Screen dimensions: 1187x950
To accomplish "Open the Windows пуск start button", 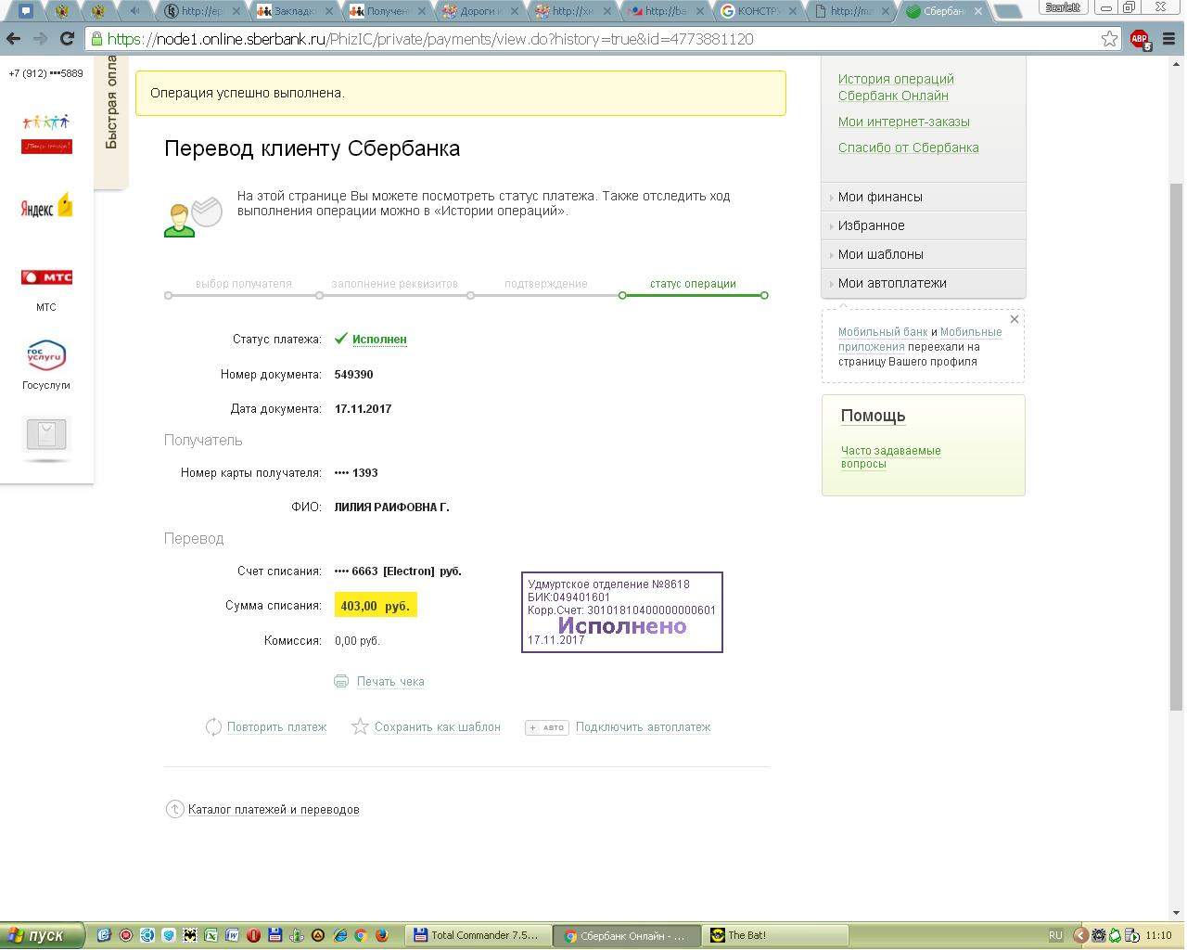I will pyautogui.click(x=43, y=935).
